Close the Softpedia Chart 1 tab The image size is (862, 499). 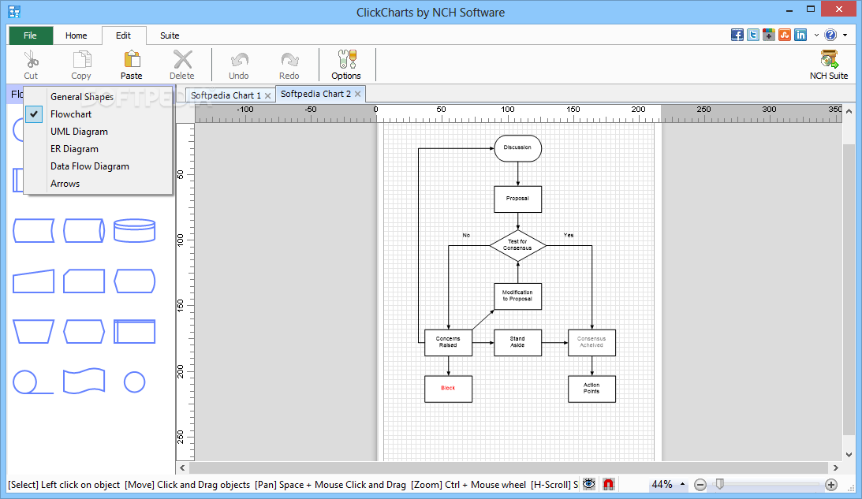tap(267, 95)
